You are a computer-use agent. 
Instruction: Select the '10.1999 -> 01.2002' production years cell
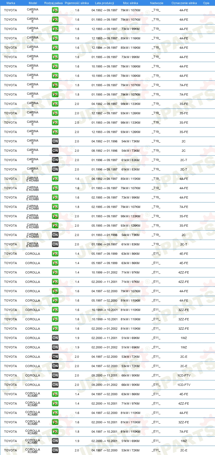pyautogui.click(x=104, y=272)
